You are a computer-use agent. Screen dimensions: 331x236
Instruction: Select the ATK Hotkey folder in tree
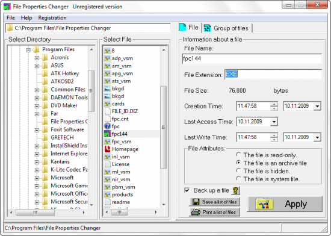coord(65,73)
